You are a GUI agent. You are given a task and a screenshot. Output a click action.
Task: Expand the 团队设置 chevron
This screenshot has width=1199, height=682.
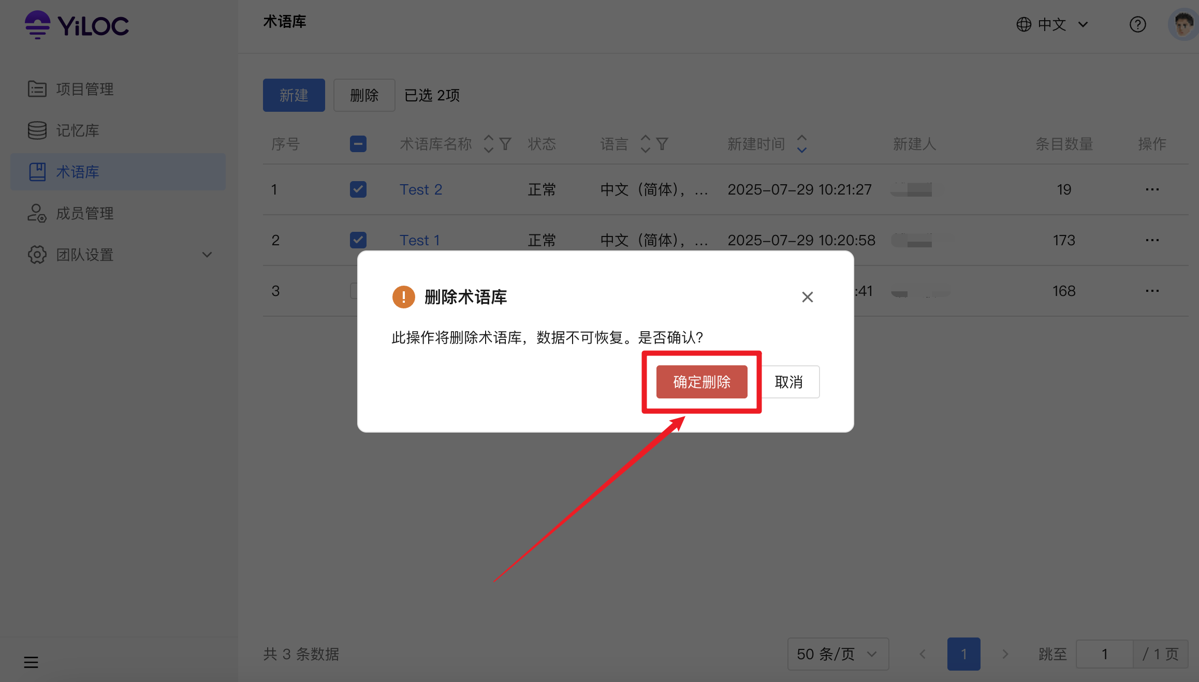click(207, 255)
